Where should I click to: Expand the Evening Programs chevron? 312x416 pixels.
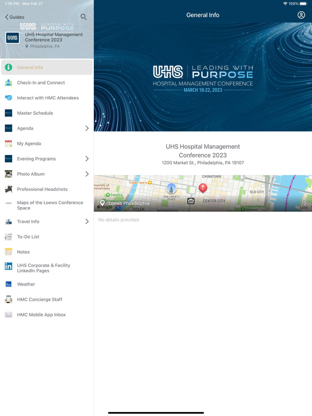pyautogui.click(x=87, y=159)
